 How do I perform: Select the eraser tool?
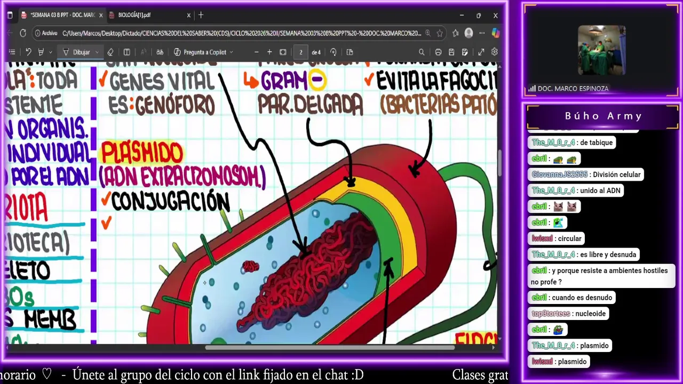110,52
